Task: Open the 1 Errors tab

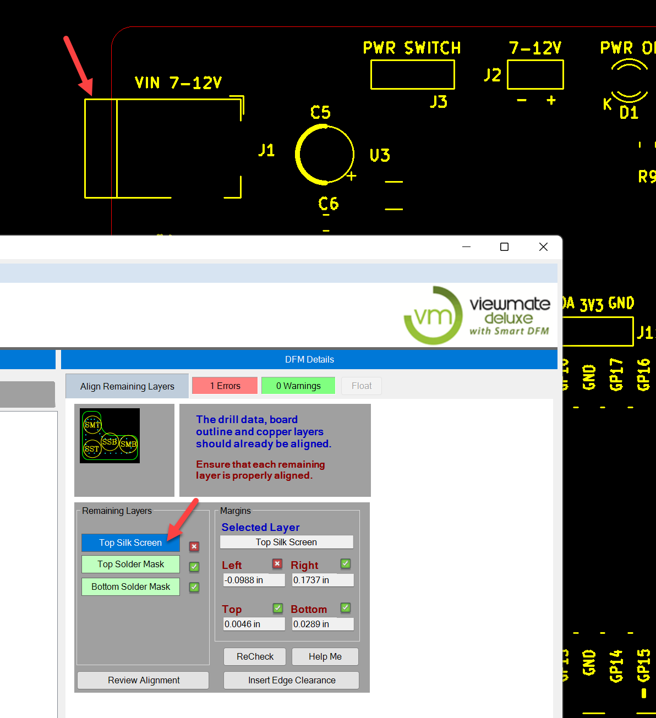Action: coord(225,386)
